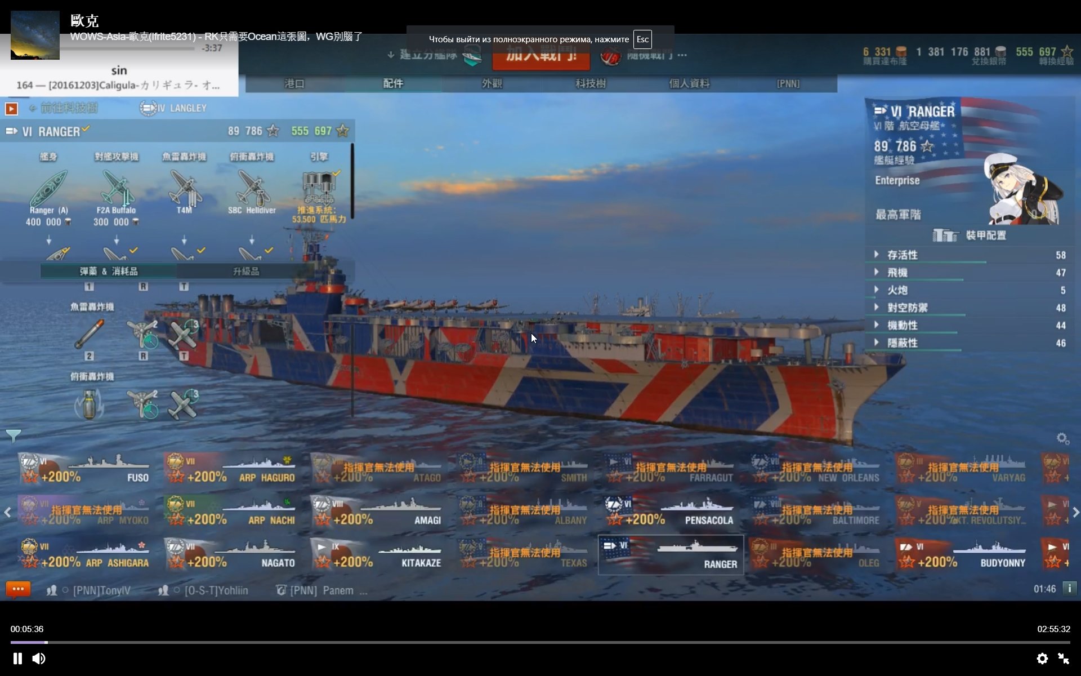The image size is (1081, 676).
Task: Click the Ranger (A) hull module icon
Action: click(48, 189)
